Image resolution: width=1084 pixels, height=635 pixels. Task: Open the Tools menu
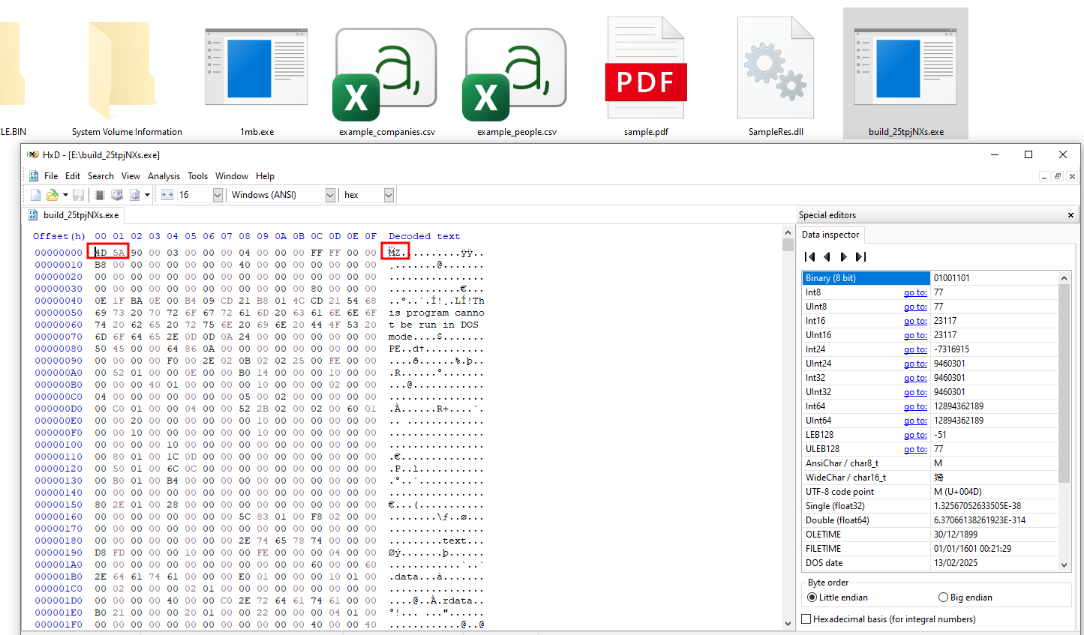click(197, 176)
